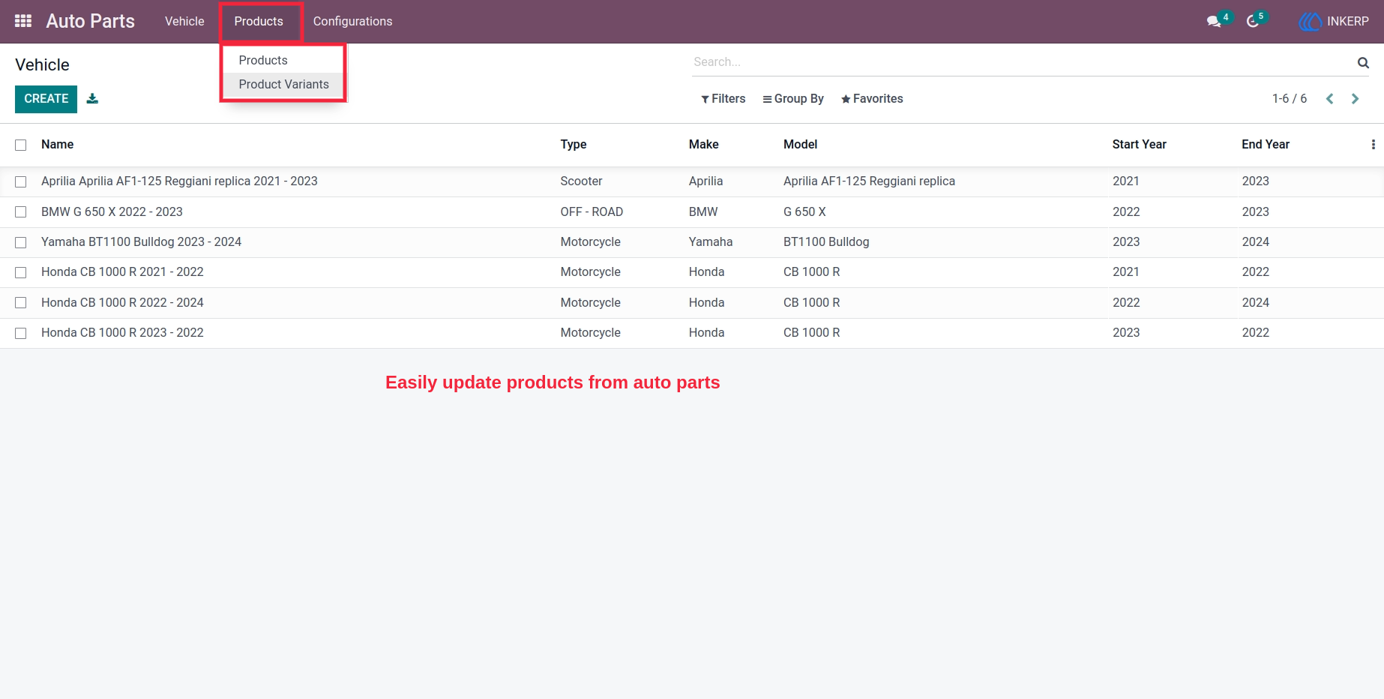
Task: Click the Auto Parts app title
Action: click(90, 21)
